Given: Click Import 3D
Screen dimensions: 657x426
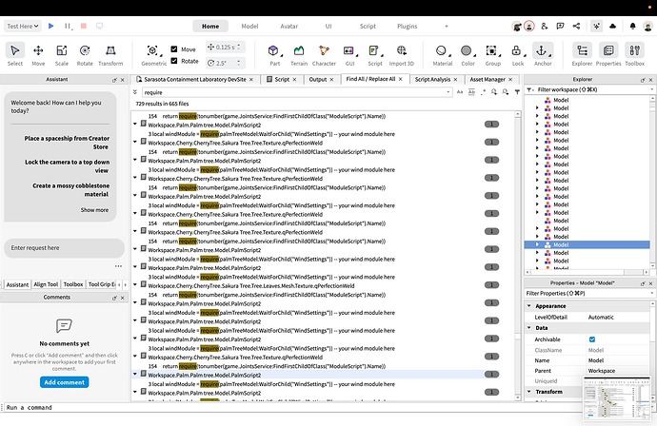Looking at the screenshot, I should click(402, 55).
